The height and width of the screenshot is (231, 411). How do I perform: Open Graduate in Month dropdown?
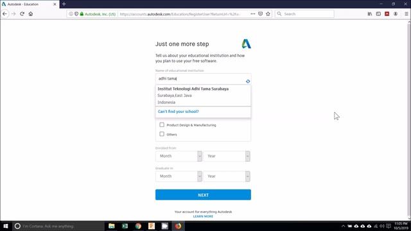click(179, 176)
